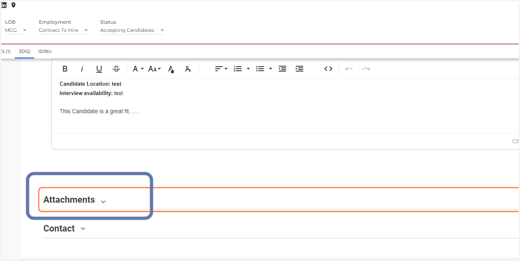Screen dimensions: 520x261
Task: Undo the last edit
Action: coord(349,69)
